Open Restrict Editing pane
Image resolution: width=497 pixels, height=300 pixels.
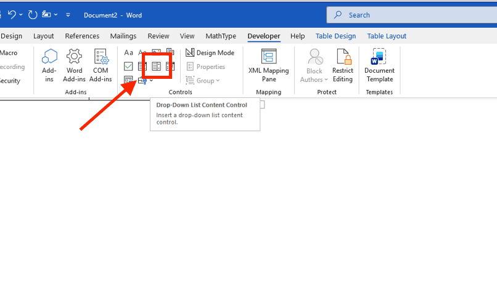343,65
